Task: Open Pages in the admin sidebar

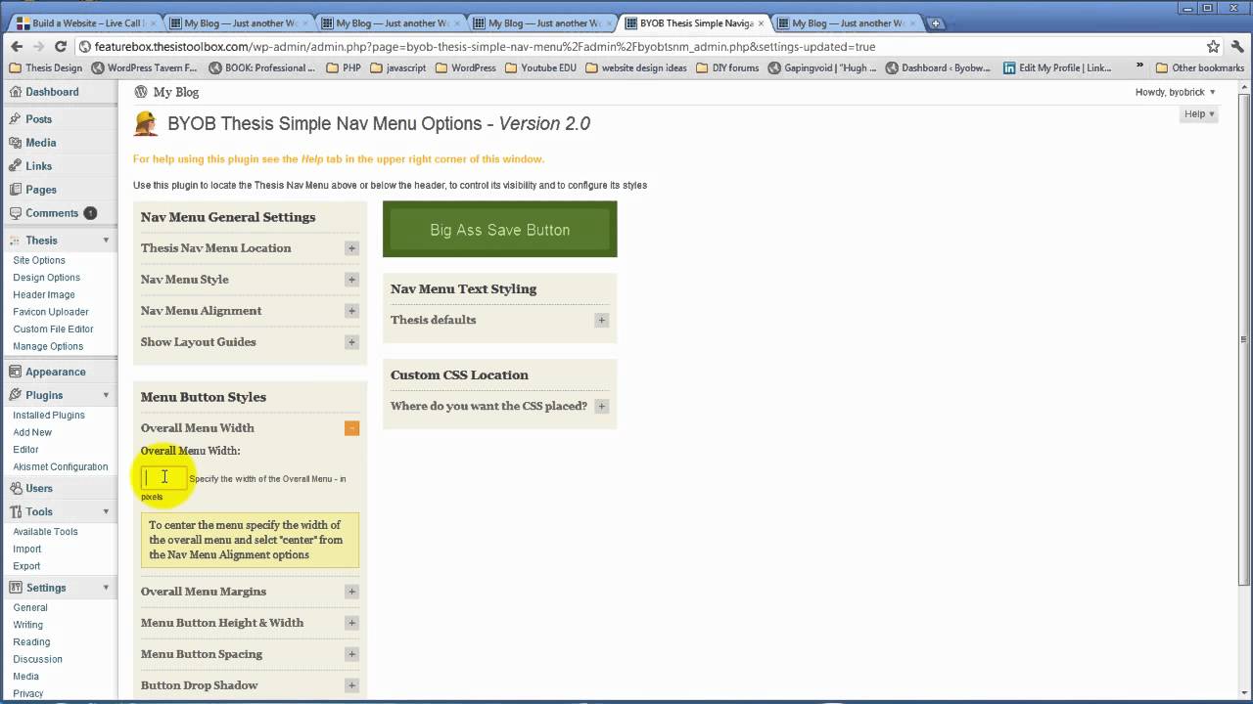Action: (x=40, y=190)
